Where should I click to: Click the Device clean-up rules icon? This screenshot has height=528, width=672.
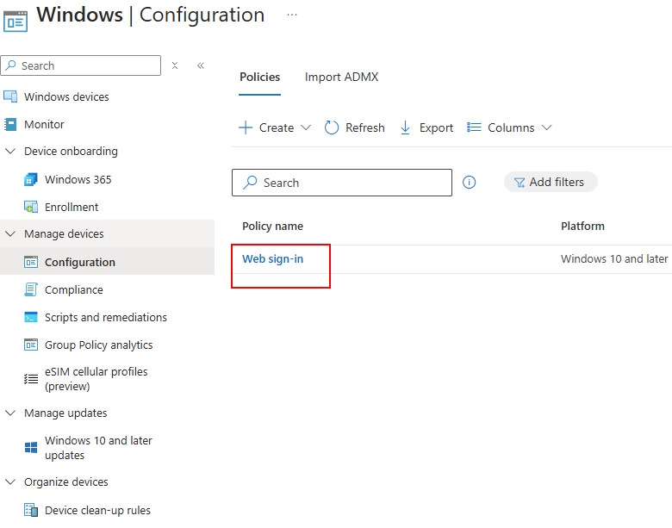[31, 510]
